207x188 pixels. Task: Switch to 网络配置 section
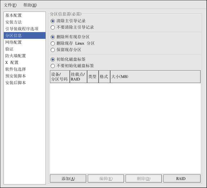pos(13,42)
